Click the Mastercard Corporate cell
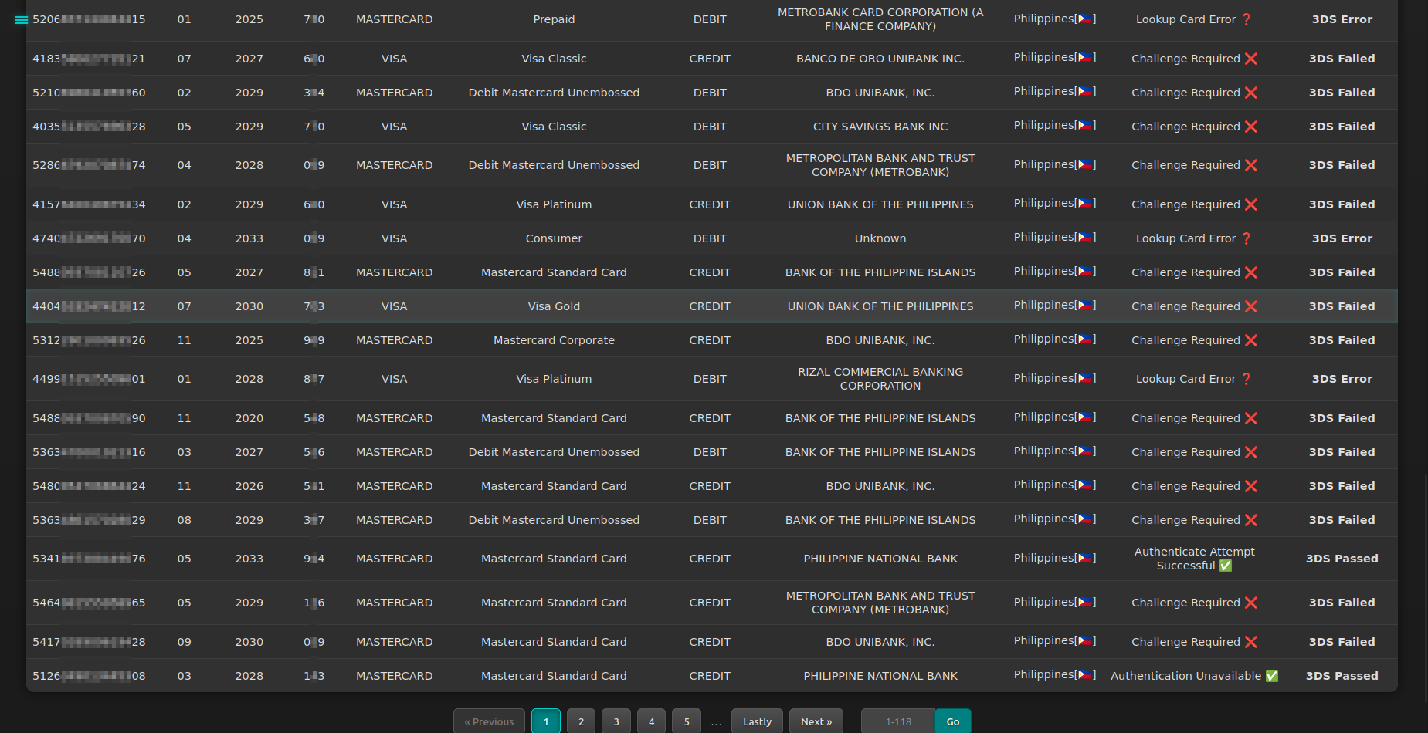This screenshot has height=733, width=1428. click(x=554, y=340)
